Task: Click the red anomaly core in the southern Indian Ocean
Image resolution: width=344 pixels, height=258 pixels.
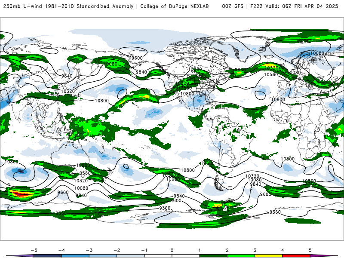Action: (21, 194)
